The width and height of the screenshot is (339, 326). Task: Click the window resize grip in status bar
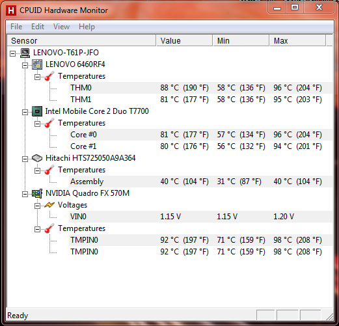click(x=330, y=317)
